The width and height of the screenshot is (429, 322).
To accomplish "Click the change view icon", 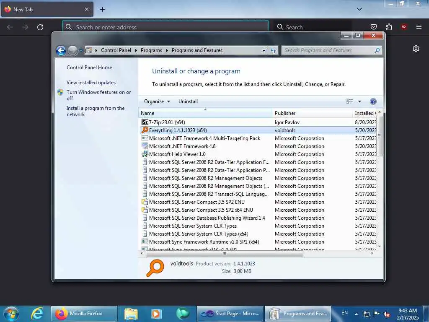I will point(350,101).
